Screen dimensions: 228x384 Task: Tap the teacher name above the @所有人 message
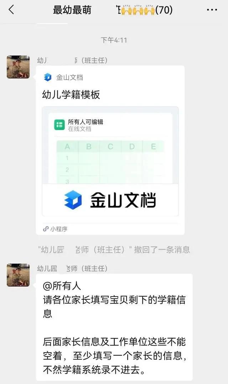coord(72,268)
